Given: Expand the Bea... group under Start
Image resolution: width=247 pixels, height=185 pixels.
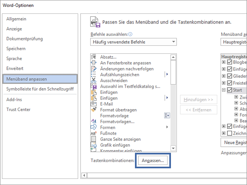Looking at the screenshot, I should click(x=236, y=120).
